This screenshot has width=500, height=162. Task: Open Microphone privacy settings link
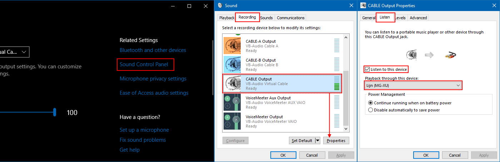click(x=153, y=79)
